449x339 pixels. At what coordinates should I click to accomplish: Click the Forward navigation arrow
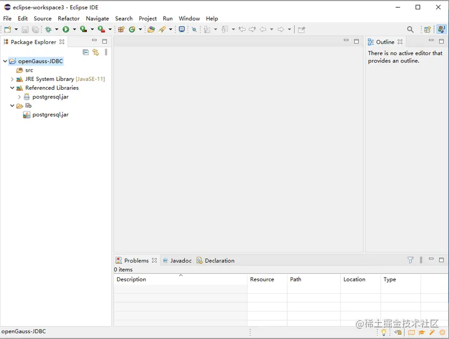click(281, 29)
